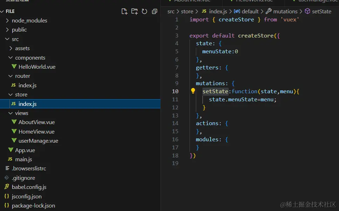Open AboutView.vue in the views folder
Image resolution: width=339 pixels, height=211 pixels.
36,122
